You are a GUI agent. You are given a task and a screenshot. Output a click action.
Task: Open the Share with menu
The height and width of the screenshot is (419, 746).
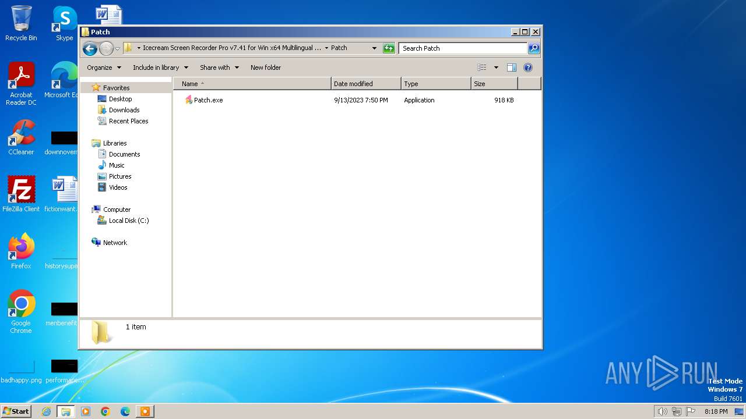tap(219, 68)
